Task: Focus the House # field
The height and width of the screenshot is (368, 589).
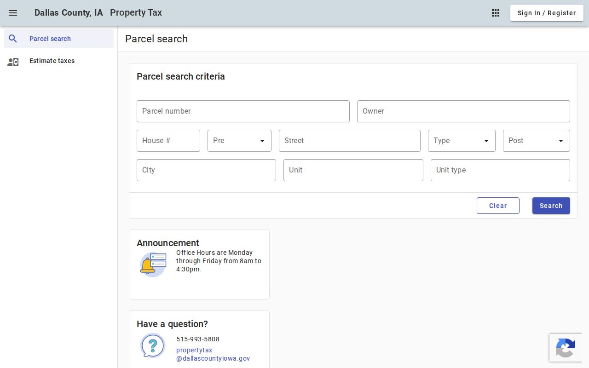Action: [168, 141]
